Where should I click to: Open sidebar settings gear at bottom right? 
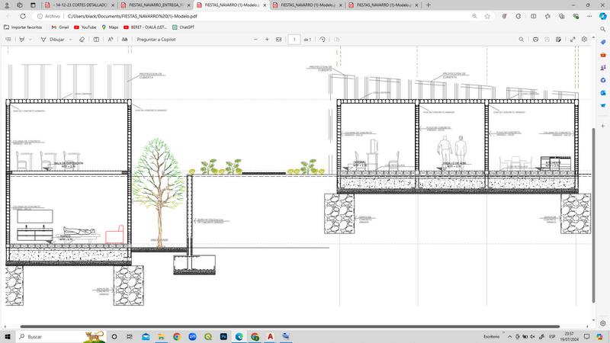pos(603,323)
